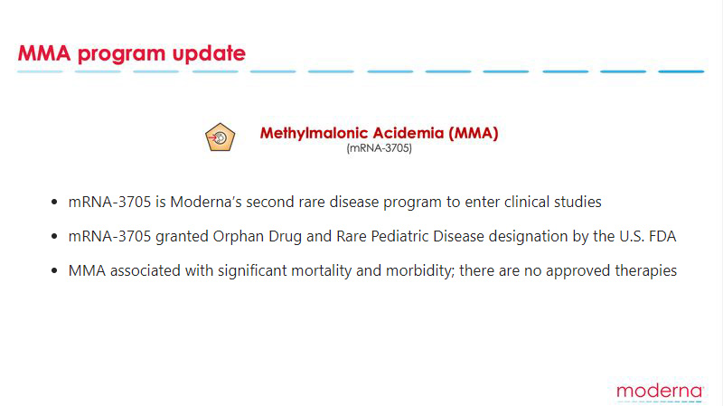723x406 pixels.
Task: Click the "(mRNA-3705)" subtitle text
Action: (379, 148)
